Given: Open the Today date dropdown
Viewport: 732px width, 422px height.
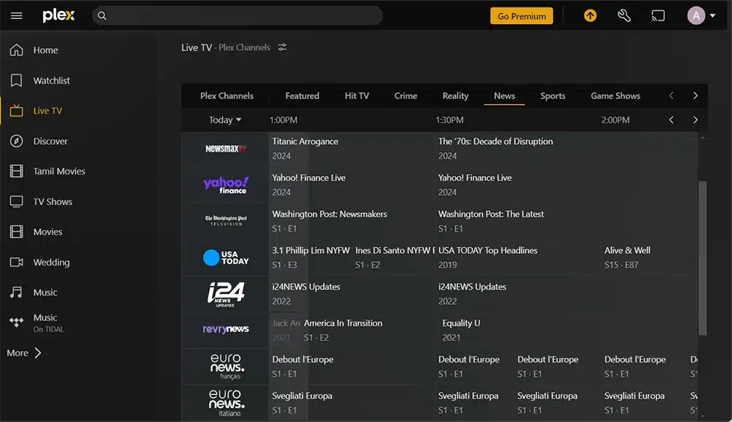Looking at the screenshot, I should (225, 120).
